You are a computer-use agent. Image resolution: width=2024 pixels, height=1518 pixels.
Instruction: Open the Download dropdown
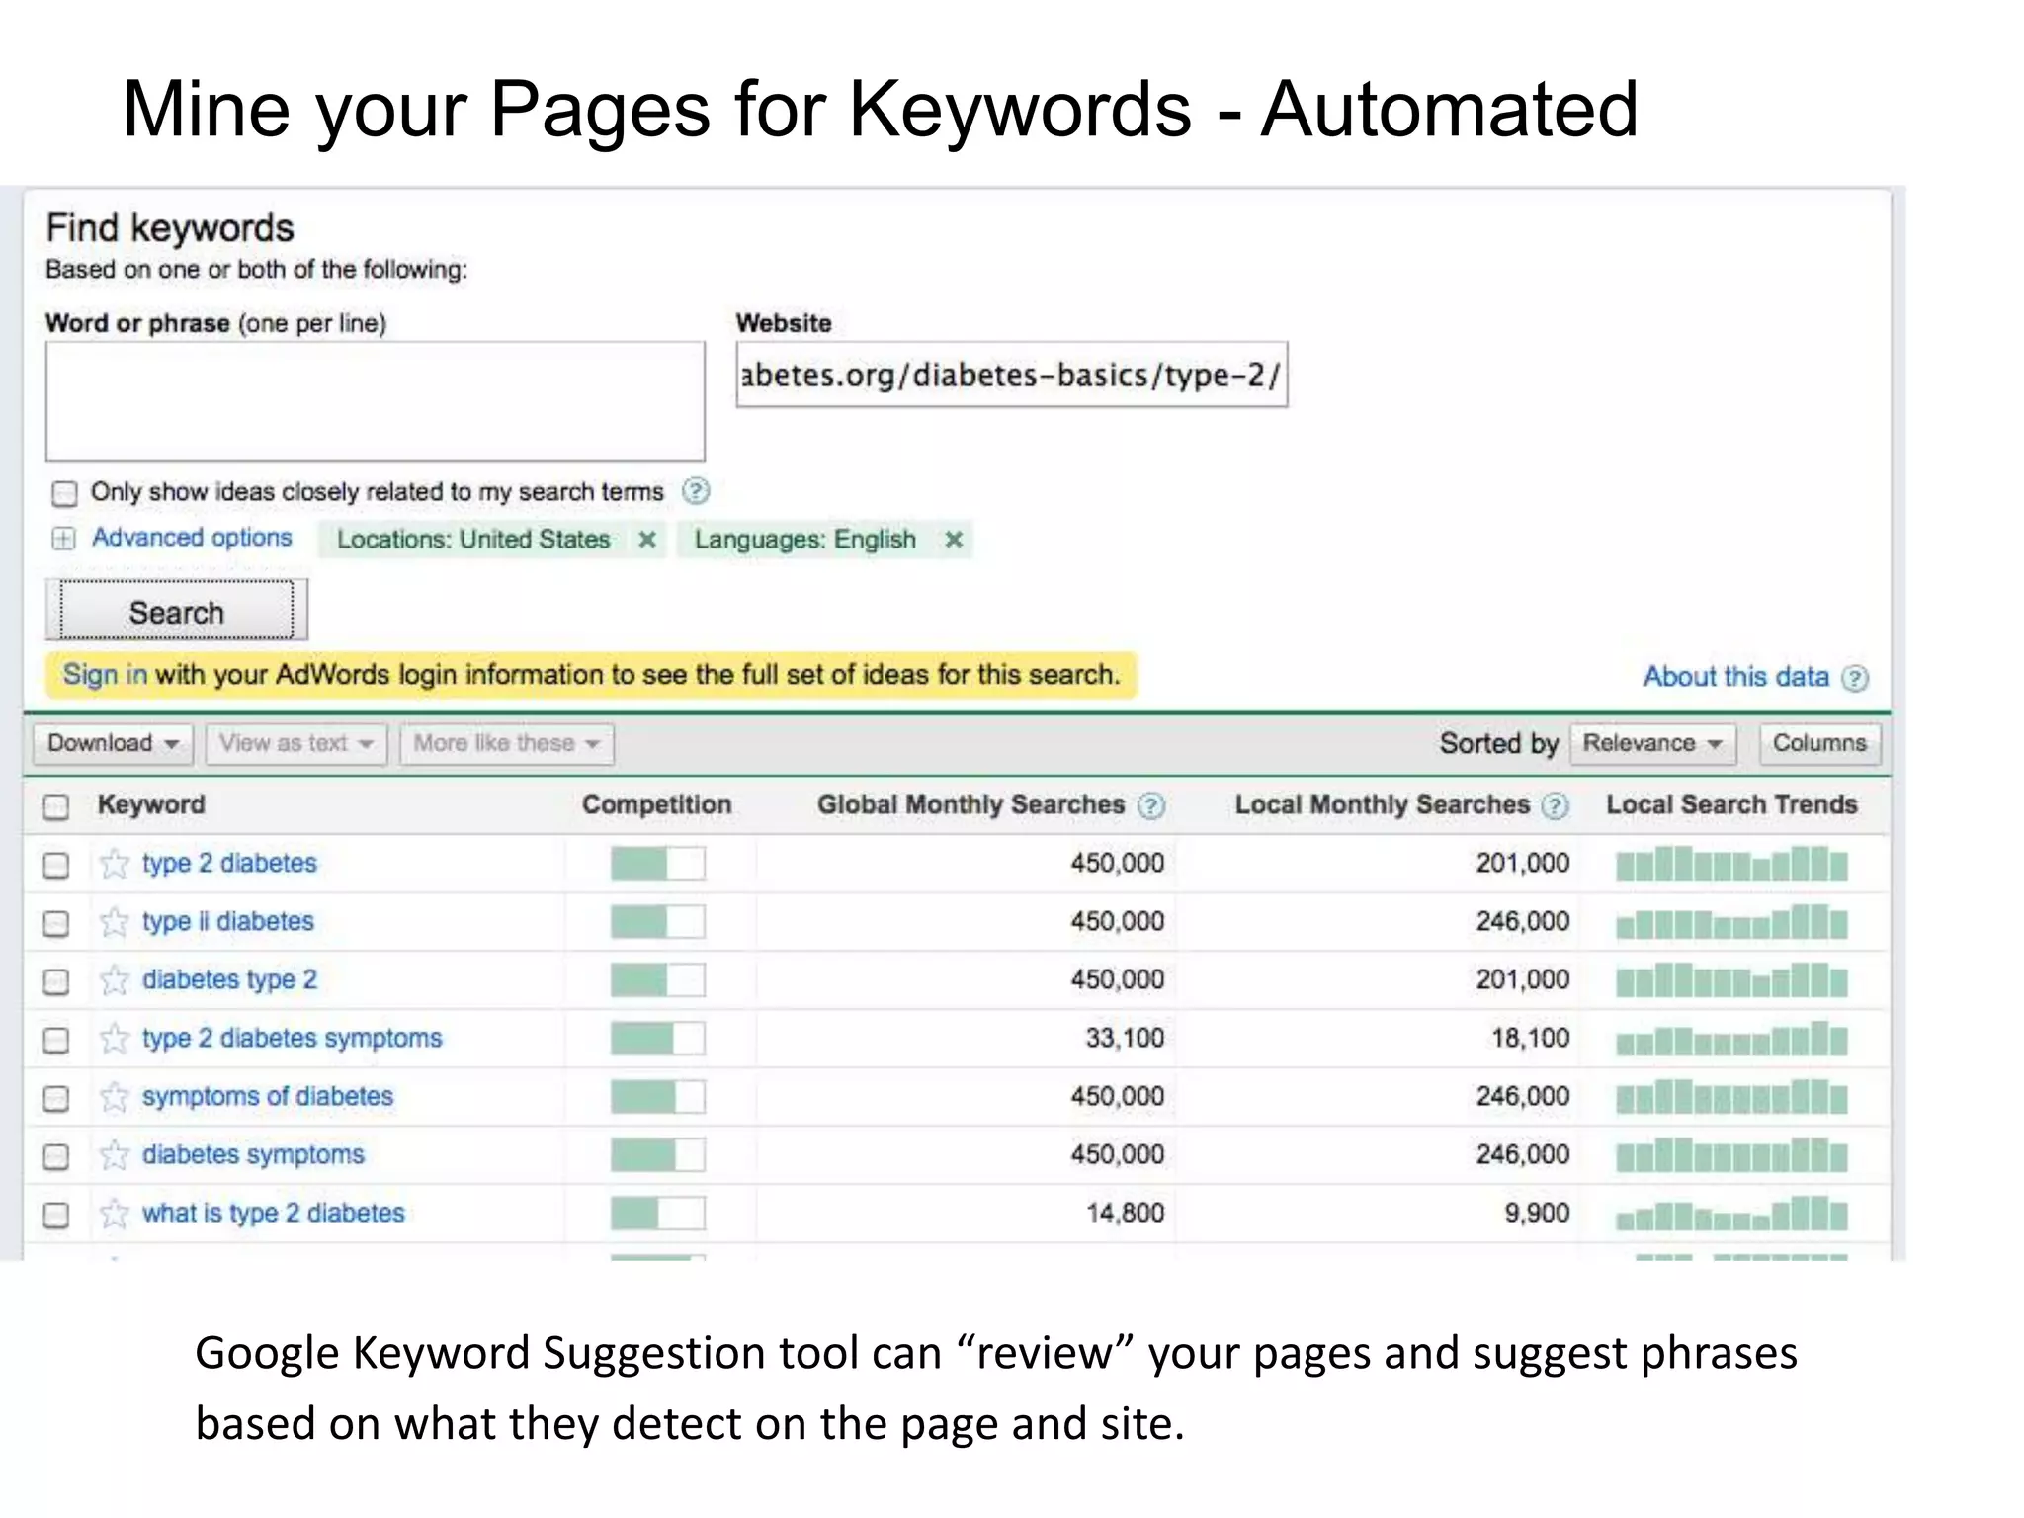(x=113, y=743)
